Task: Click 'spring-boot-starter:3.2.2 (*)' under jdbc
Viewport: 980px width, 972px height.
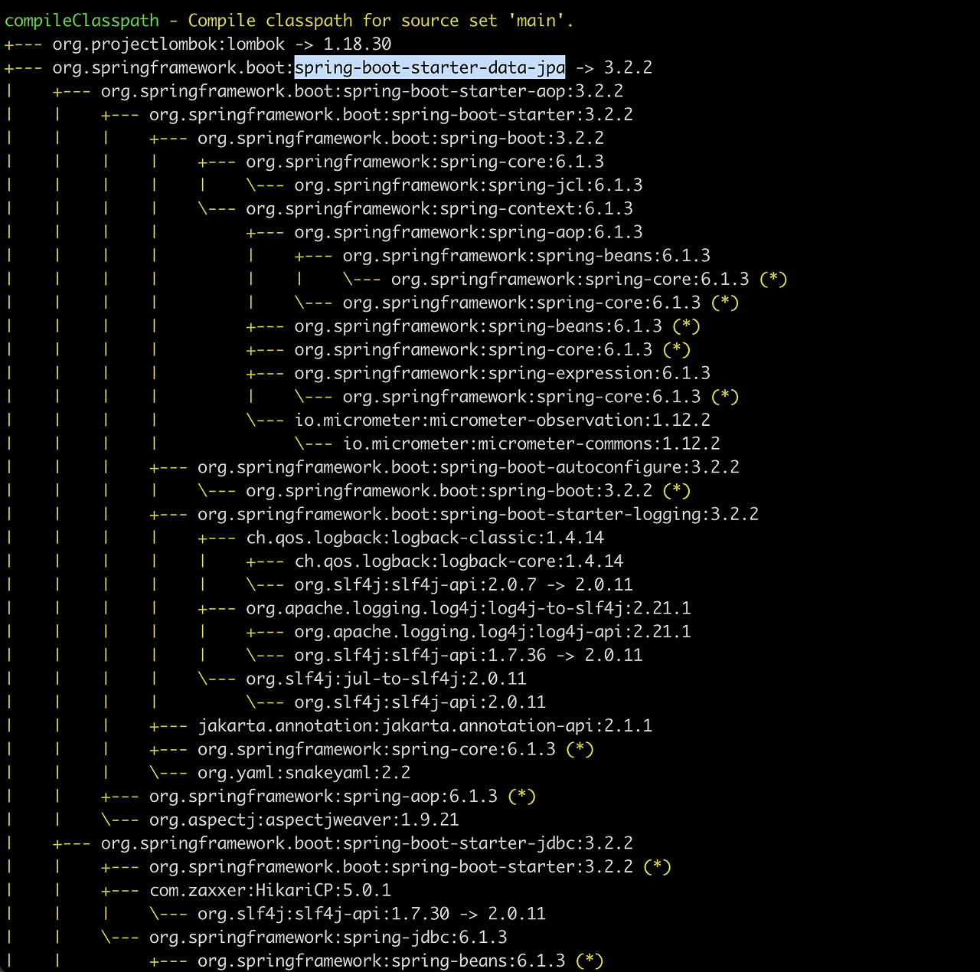Action: [410, 867]
